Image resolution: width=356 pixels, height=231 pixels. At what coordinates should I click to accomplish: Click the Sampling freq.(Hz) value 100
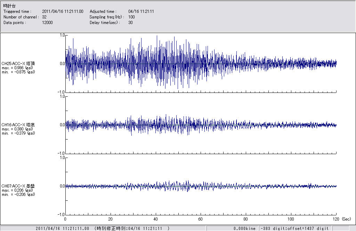pos(131,17)
